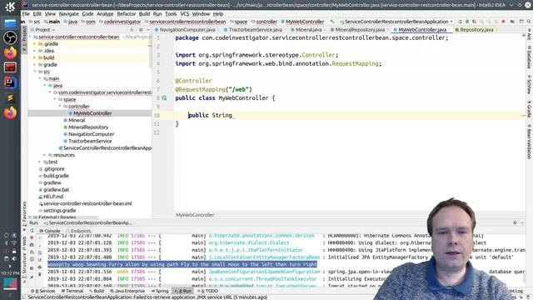Stop the process in Run panel
Screen dimensions: 533x300
[32, 237]
